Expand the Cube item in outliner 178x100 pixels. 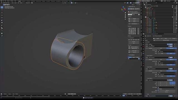[x=146, y=18]
